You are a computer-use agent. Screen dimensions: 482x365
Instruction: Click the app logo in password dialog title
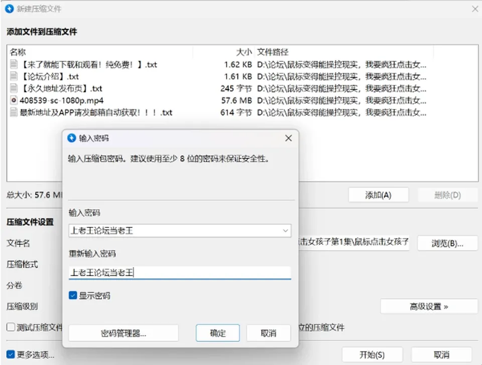[x=72, y=138]
